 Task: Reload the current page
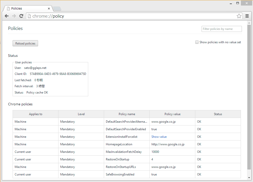[x=21, y=16]
